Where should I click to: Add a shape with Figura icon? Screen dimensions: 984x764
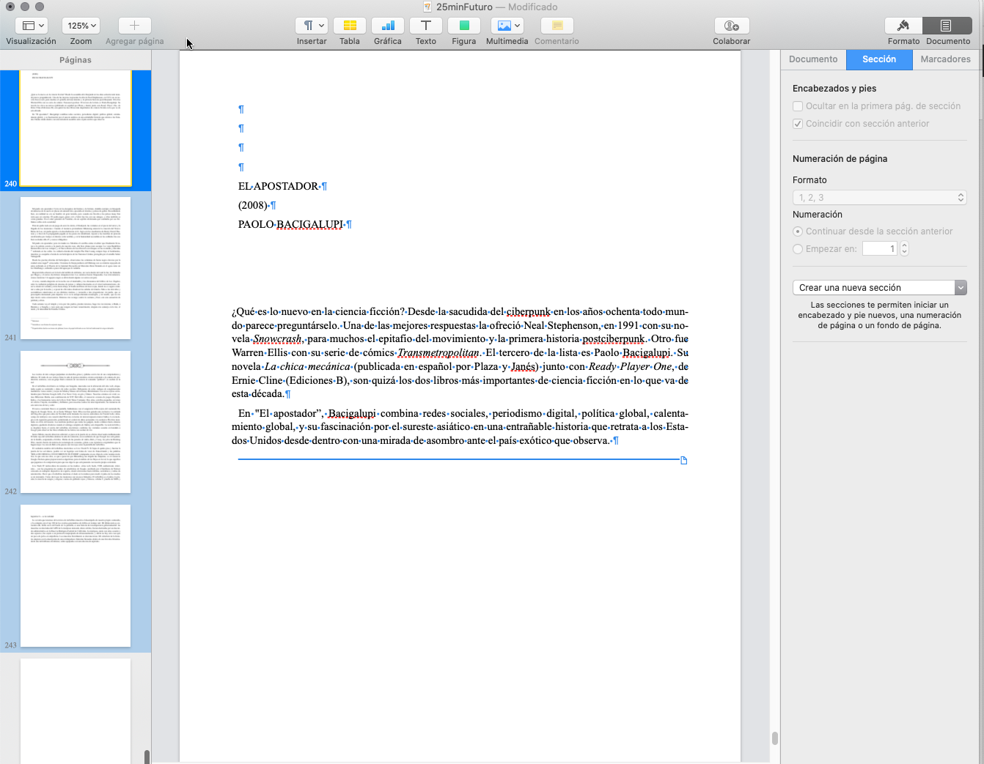(x=464, y=26)
